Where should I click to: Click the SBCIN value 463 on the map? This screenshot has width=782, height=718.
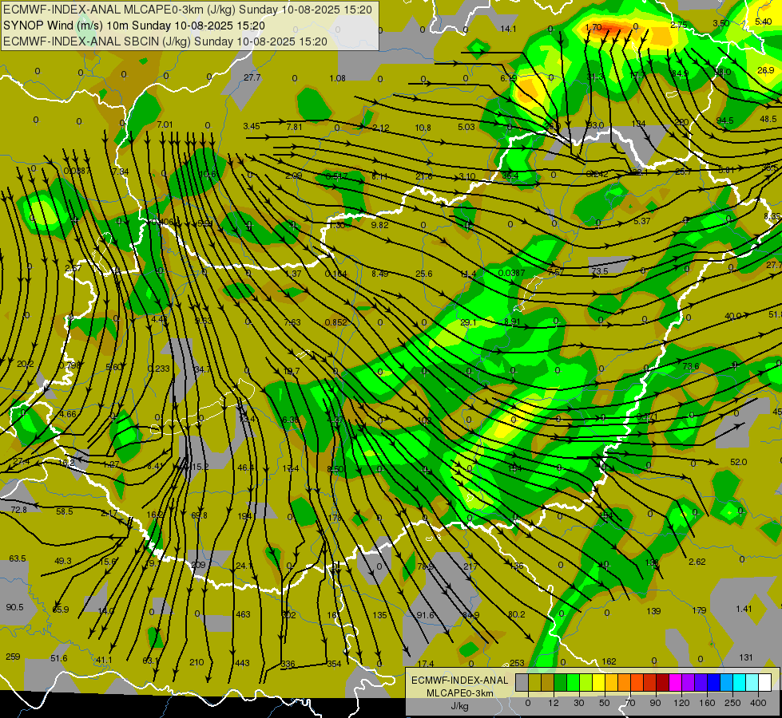tap(243, 614)
